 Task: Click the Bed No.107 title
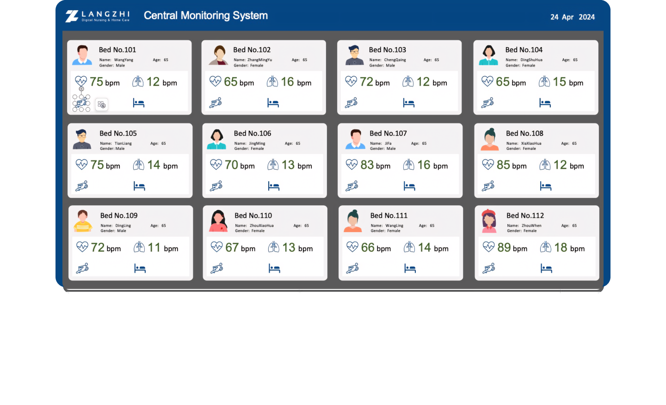388,133
